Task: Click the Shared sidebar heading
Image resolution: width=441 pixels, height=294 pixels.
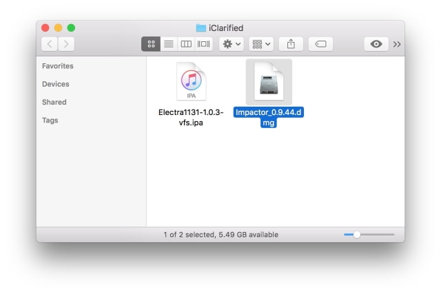Action: 54,102
